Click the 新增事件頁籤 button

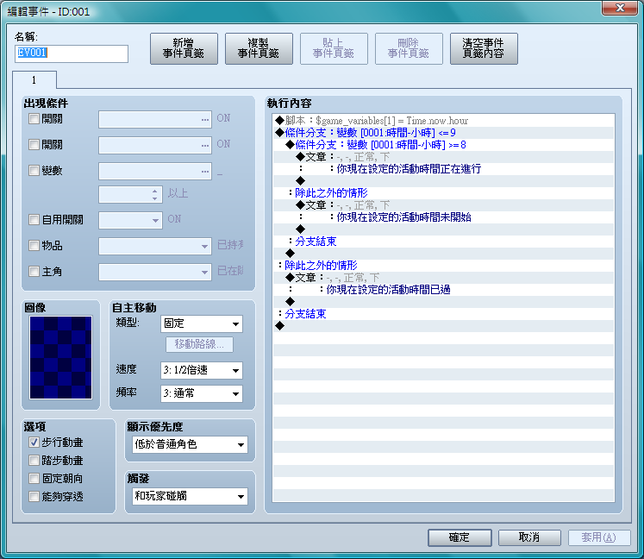click(x=184, y=48)
